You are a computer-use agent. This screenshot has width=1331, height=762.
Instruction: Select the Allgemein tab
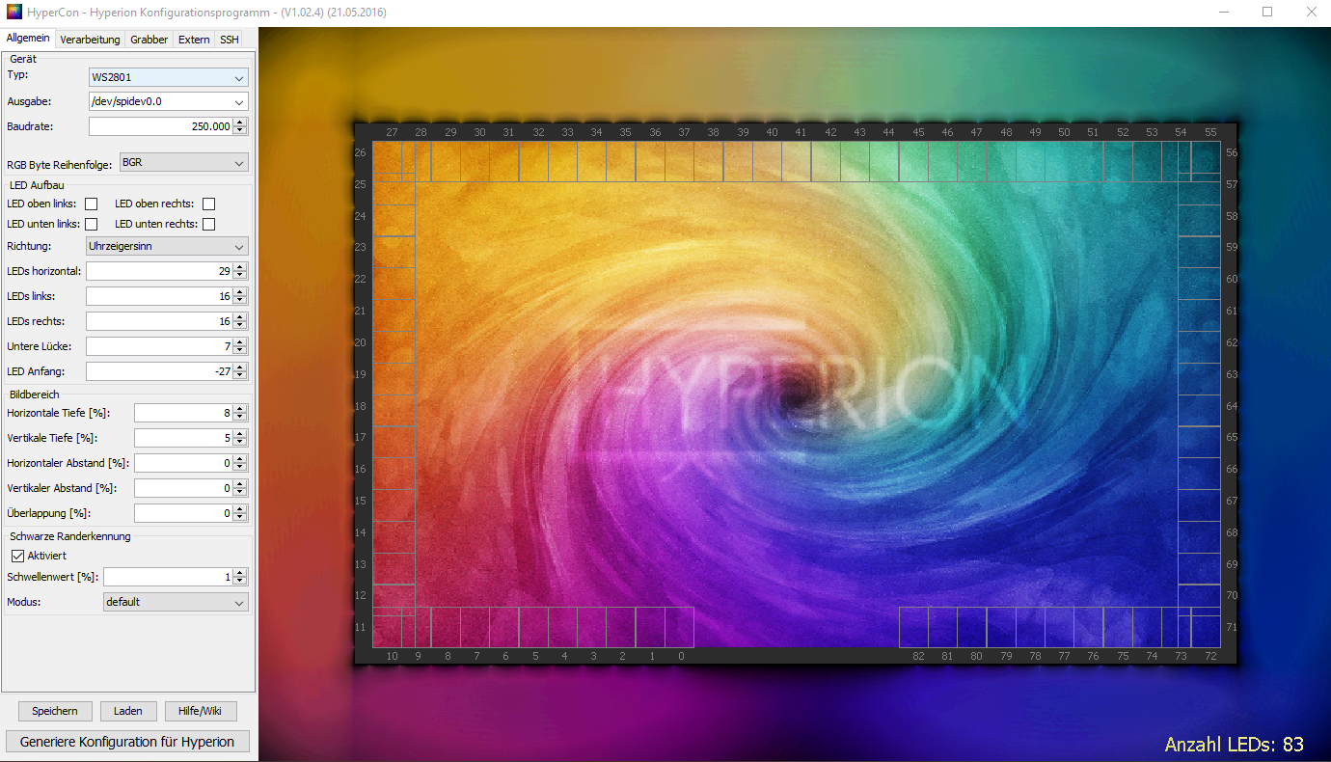tap(28, 39)
